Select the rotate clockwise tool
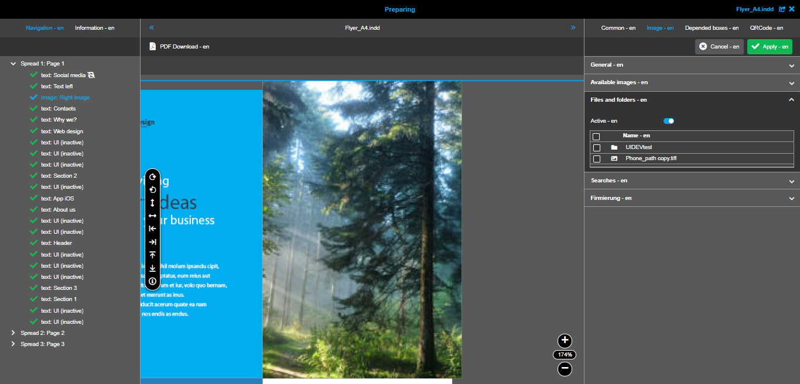The height and width of the screenshot is (384, 800). 152,177
